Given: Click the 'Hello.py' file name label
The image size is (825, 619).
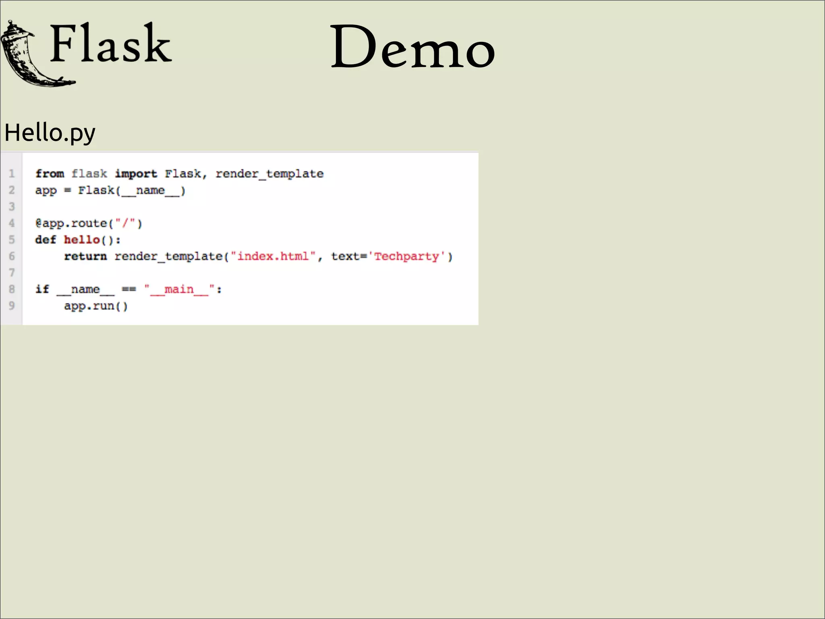Looking at the screenshot, I should pos(50,133).
